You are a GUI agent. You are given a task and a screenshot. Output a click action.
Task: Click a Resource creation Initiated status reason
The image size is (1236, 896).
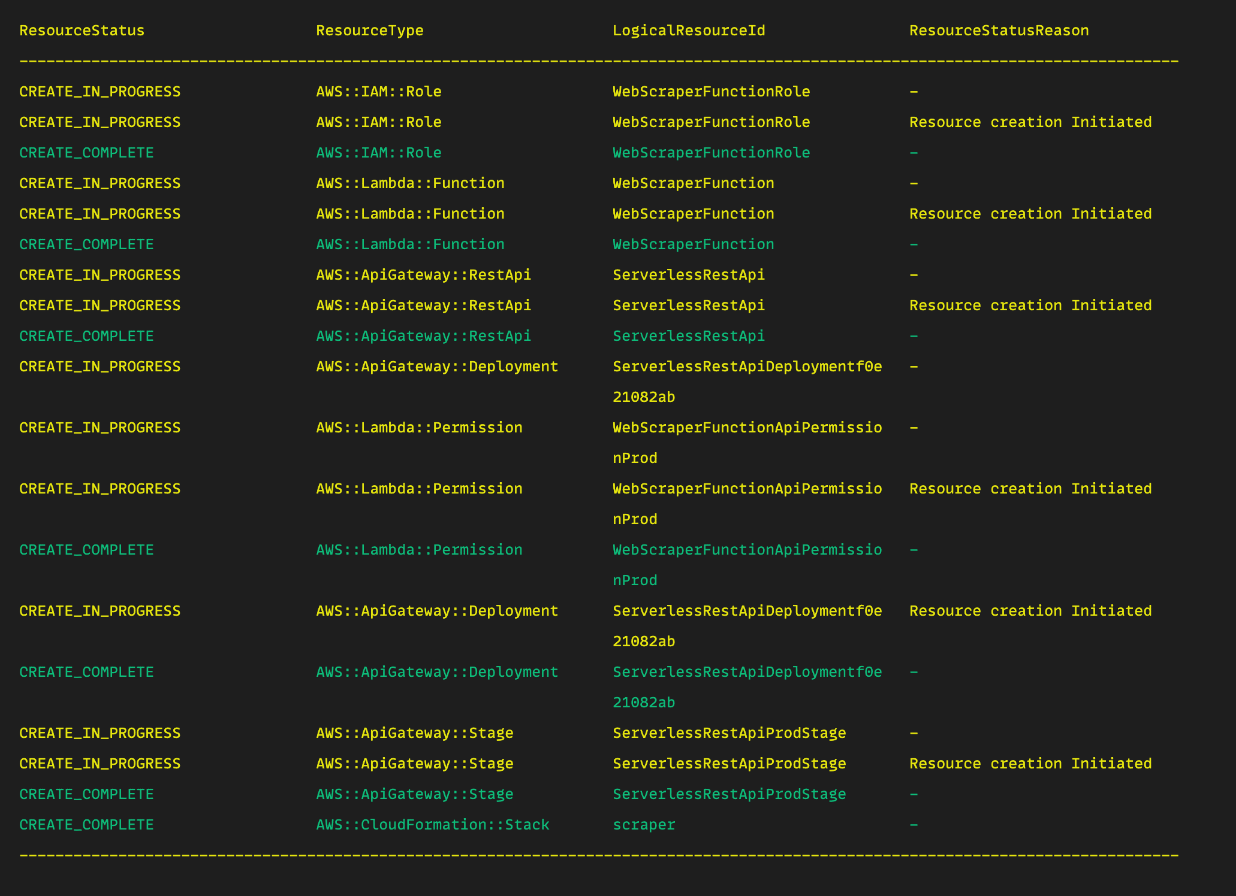1030,122
